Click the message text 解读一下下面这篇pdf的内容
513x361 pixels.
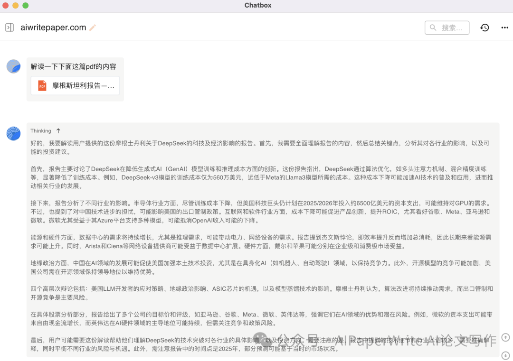click(x=73, y=66)
